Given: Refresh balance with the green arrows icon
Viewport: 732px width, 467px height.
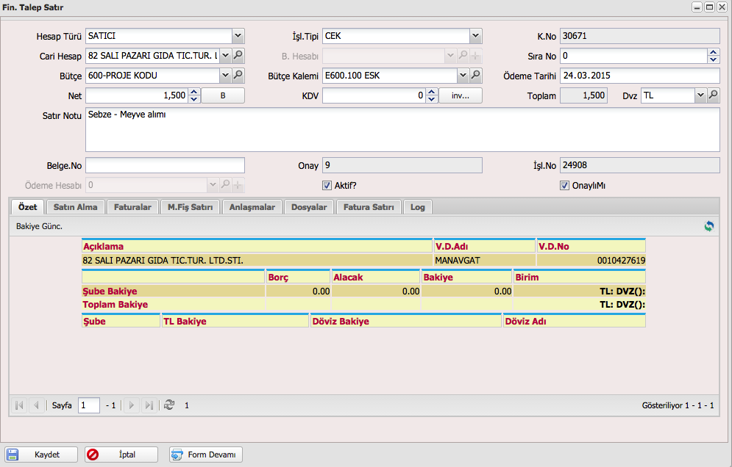Looking at the screenshot, I should tap(709, 226).
